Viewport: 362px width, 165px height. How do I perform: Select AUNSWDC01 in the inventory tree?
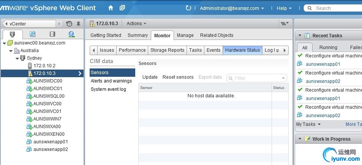coord(47,89)
